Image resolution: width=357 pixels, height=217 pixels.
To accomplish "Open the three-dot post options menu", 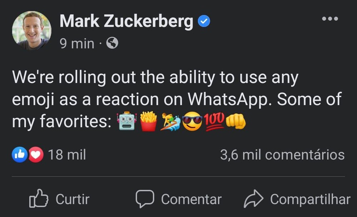I will (x=330, y=19).
